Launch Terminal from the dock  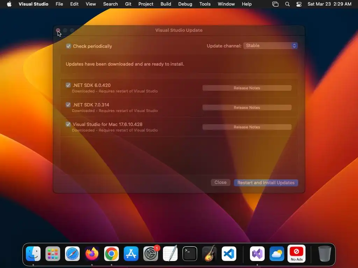[190, 253]
